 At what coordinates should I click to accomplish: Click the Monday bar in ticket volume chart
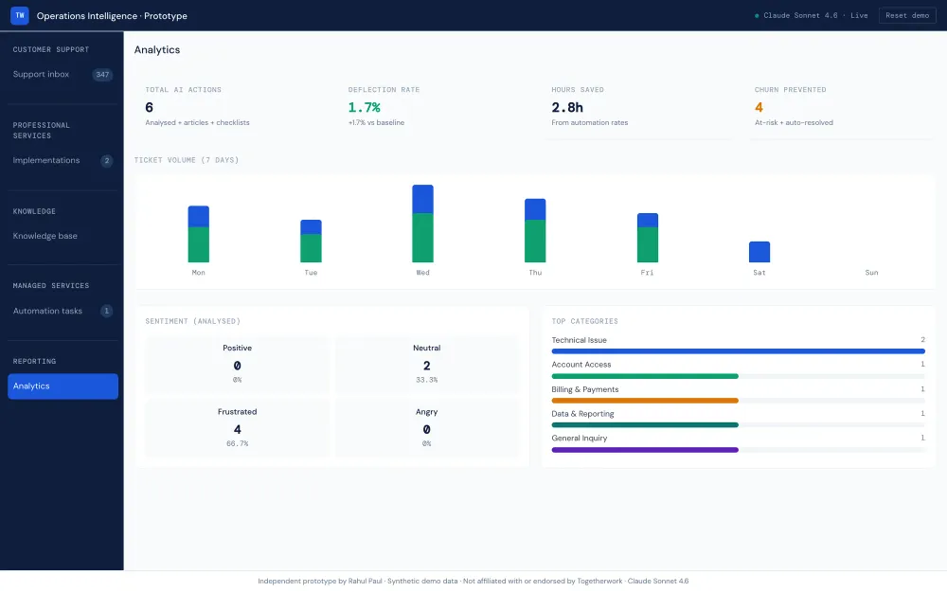[x=199, y=234]
